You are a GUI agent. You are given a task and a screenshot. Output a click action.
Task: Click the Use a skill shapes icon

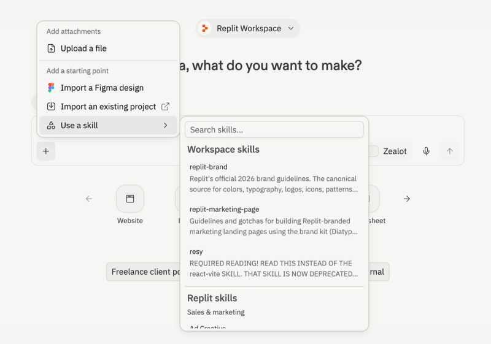51,126
